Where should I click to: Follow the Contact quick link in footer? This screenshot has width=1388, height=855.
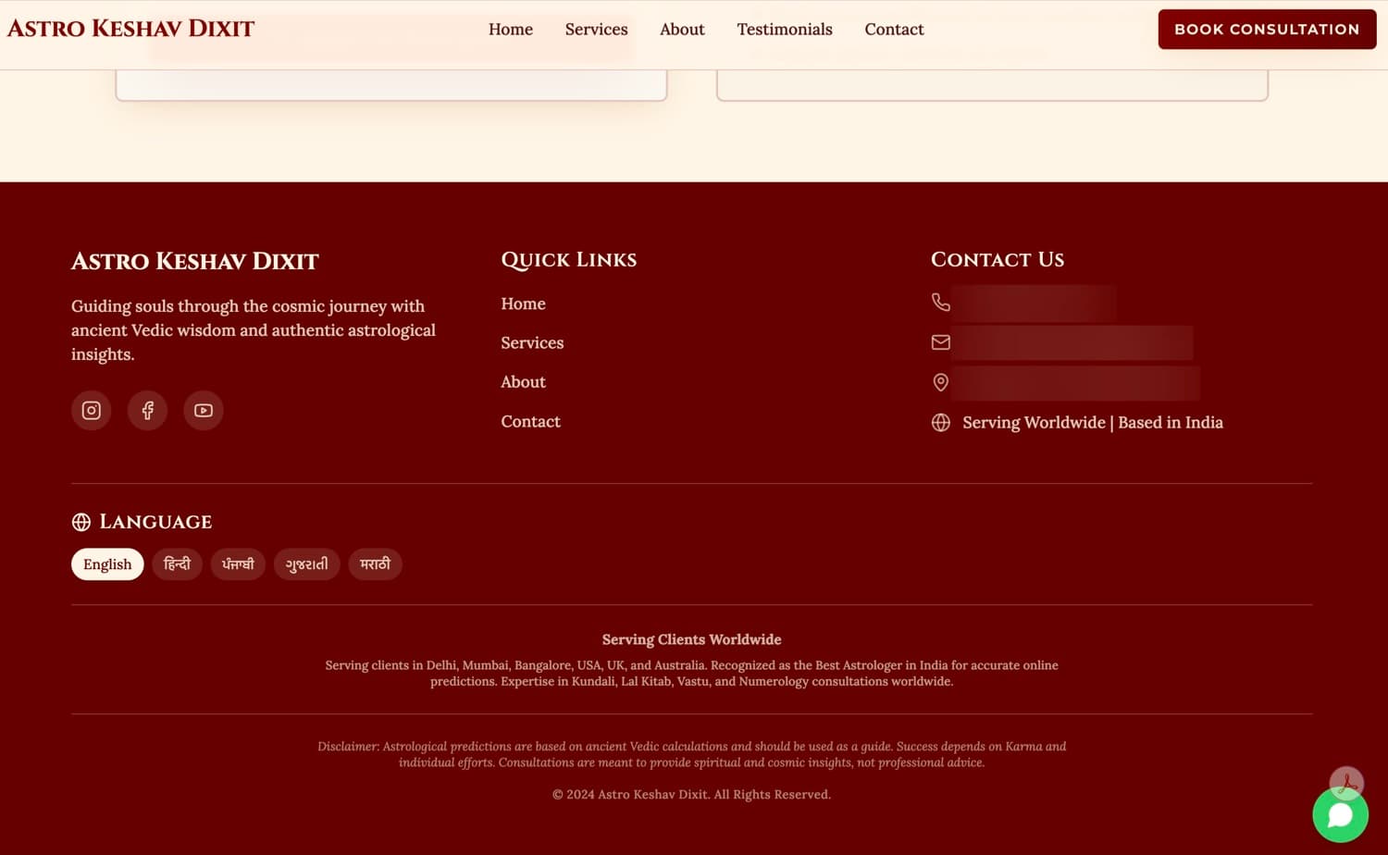pyautogui.click(x=530, y=421)
